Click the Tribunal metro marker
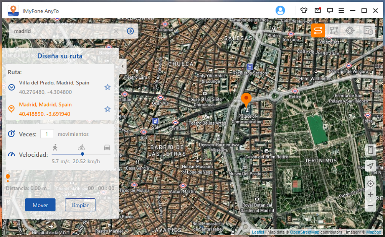Image resolution: width=385 pixels, height=237 pixels. tap(165, 24)
